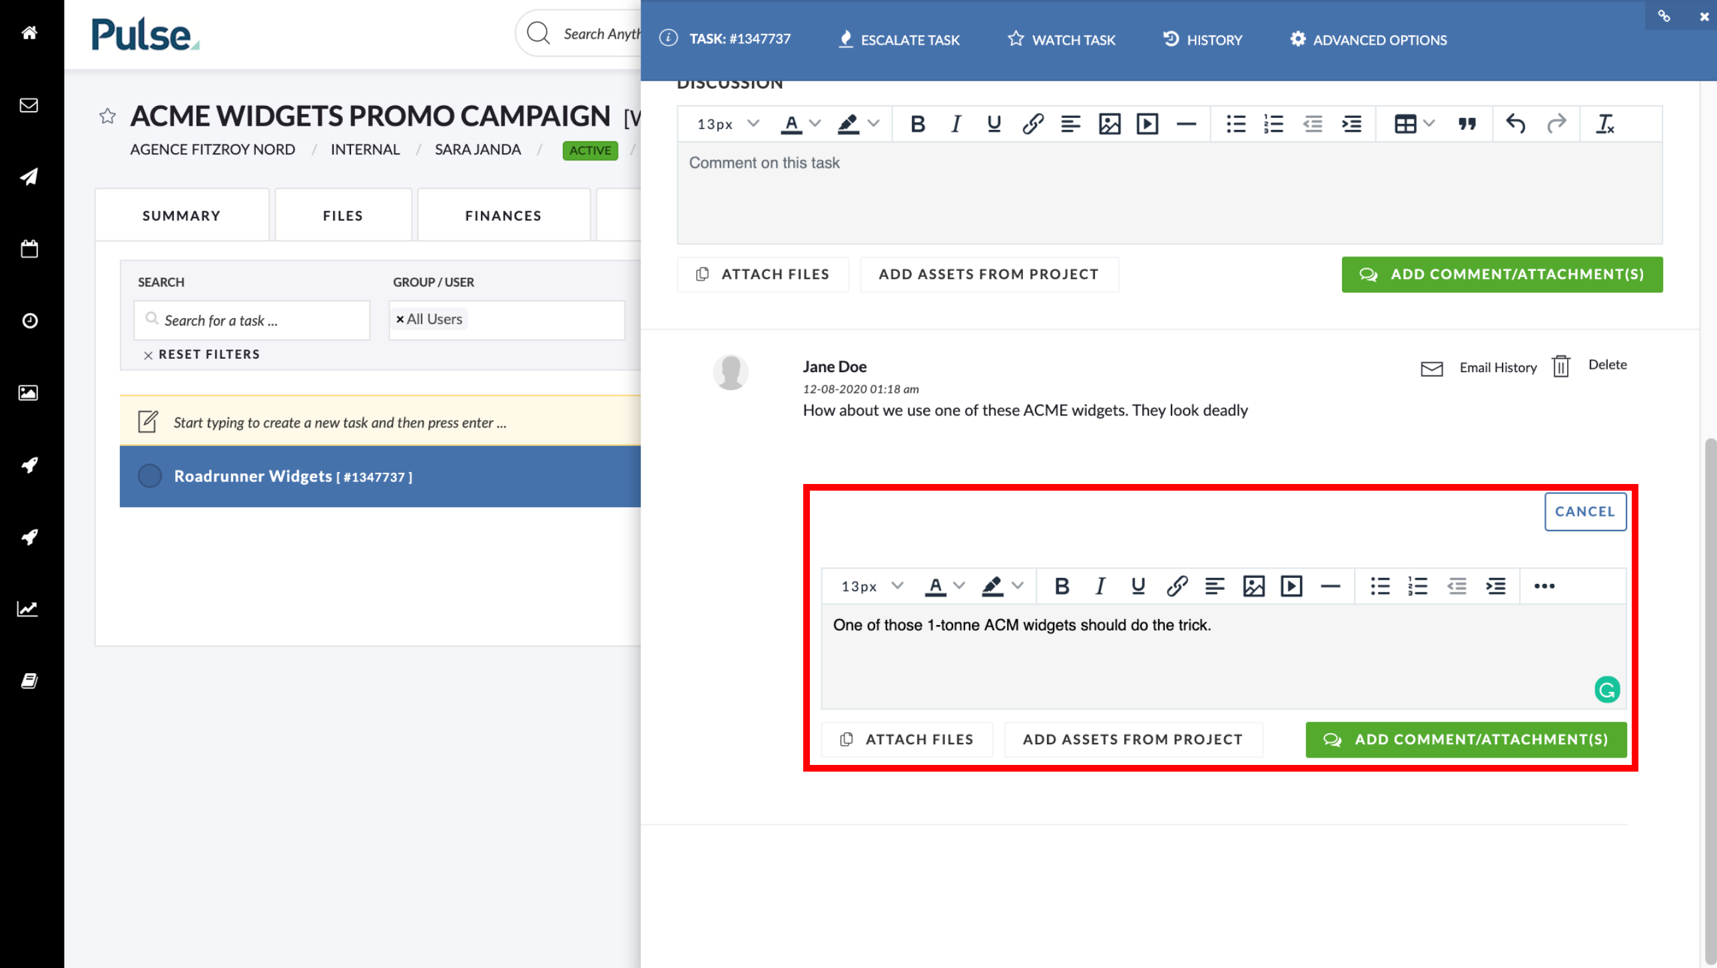This screenshot has width=1717, height=968.
Task: Open the image gallery icon in sidebar
Action: tap(28, 392)
